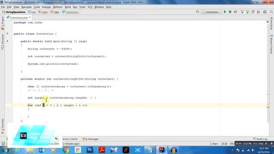Collapse the main method fold marker
274x154 pixels.
12,45
